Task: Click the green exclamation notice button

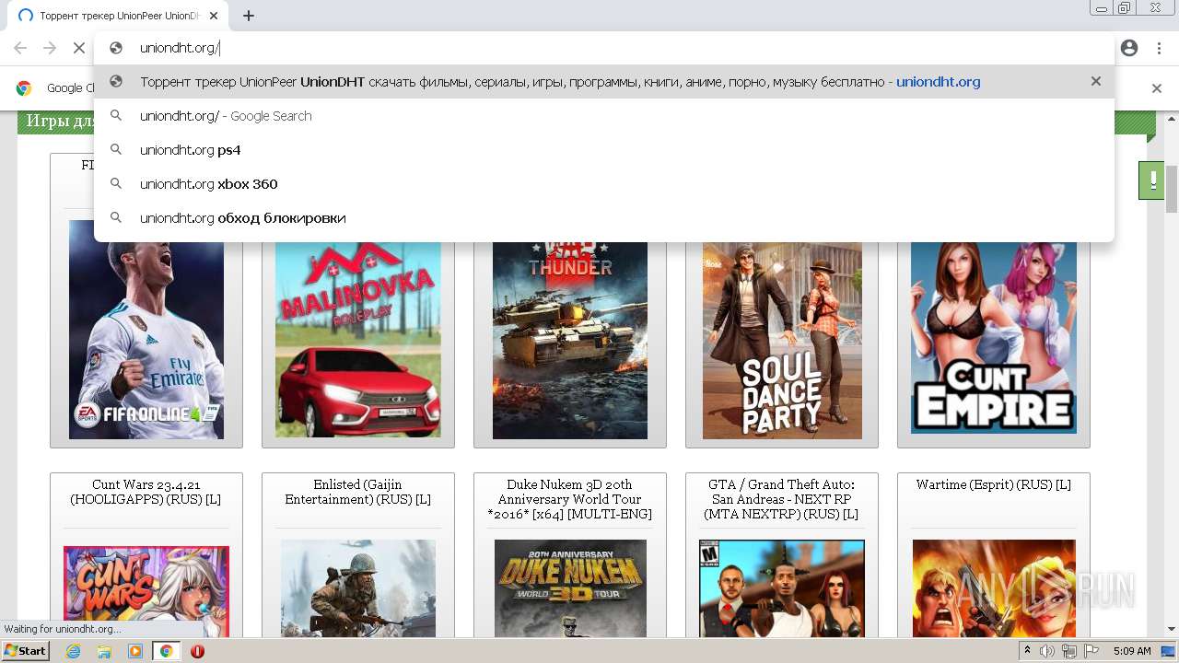Action: (1151, 180)
